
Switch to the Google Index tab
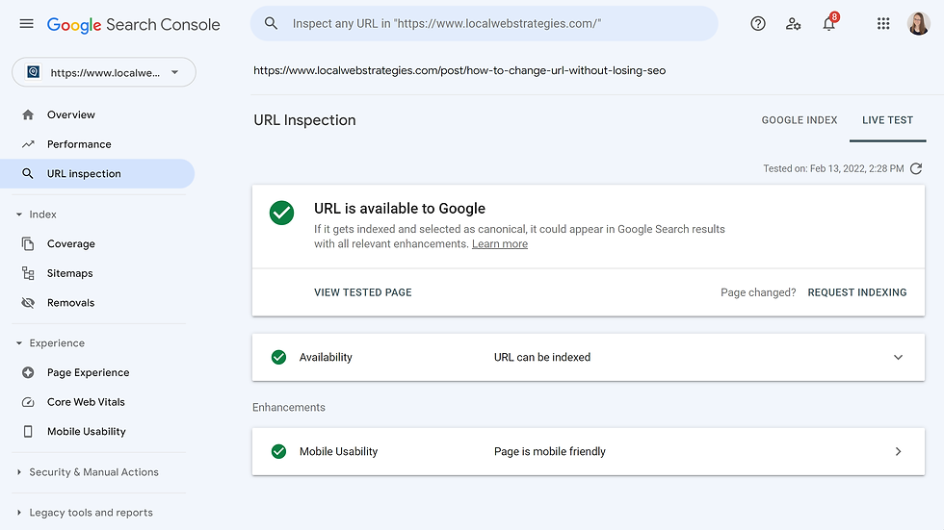(800, 120)
